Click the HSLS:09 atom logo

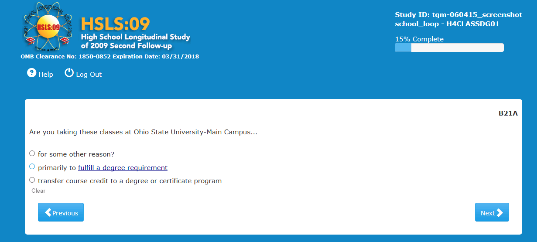point(48,27)
